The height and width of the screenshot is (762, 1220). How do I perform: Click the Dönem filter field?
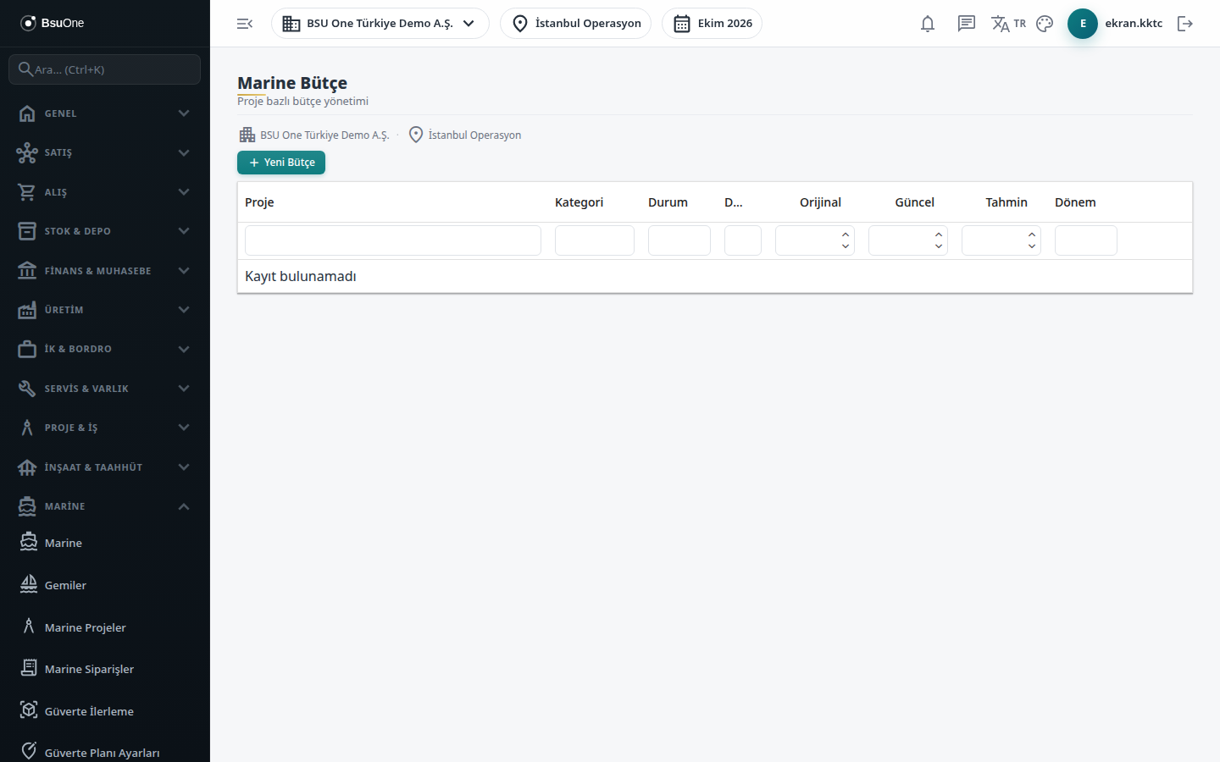(x=1086, y=240)
